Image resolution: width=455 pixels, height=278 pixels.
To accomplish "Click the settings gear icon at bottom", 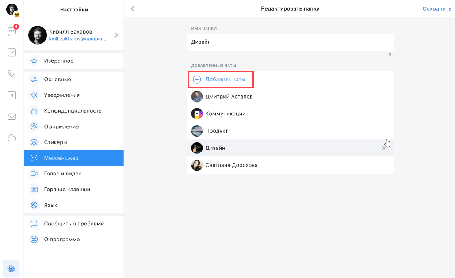I will [11, 268].
